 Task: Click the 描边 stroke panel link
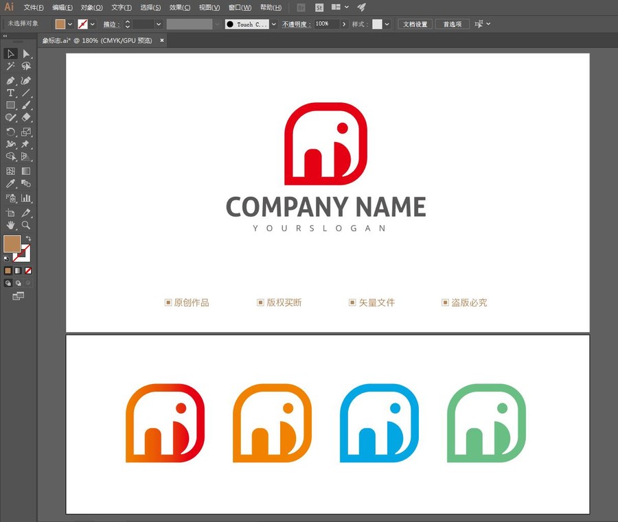(x=111, y=25)
